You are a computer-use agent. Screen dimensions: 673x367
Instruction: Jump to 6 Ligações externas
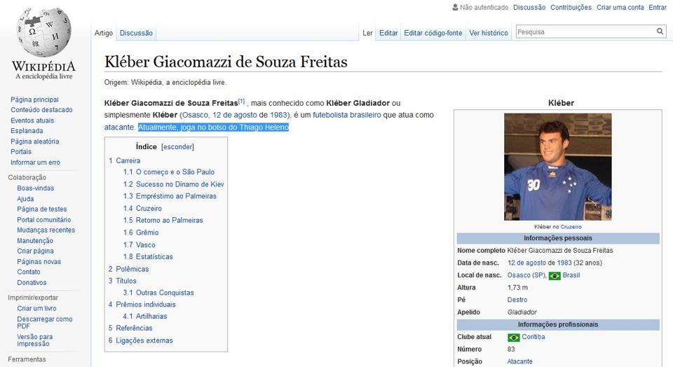[141, 341]
